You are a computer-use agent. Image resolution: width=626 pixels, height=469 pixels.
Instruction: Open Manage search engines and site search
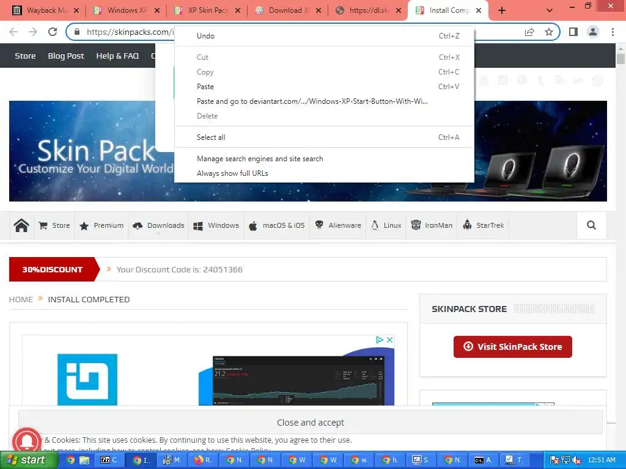tap(324, 159)
